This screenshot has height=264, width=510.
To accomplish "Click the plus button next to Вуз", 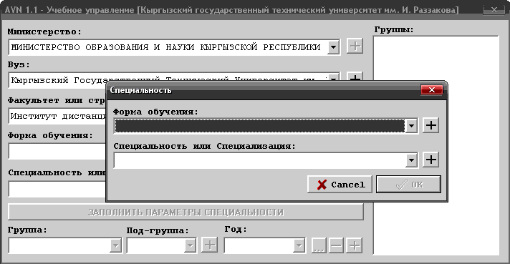I will coord(355,77).
